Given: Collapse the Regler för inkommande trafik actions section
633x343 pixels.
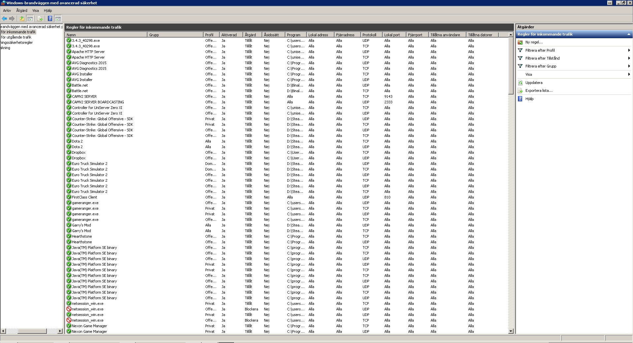Looking at the screenshot, I should tap(629, 34).
